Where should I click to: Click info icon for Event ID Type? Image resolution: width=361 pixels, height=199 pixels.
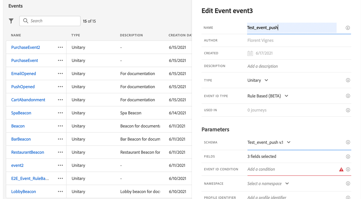tap(348, 96)
